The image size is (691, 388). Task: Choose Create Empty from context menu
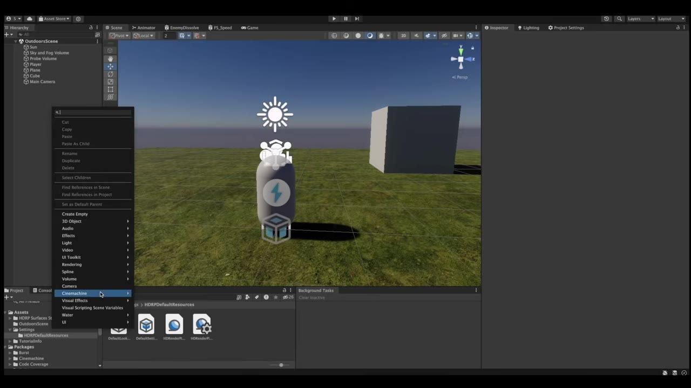(93, 214)
